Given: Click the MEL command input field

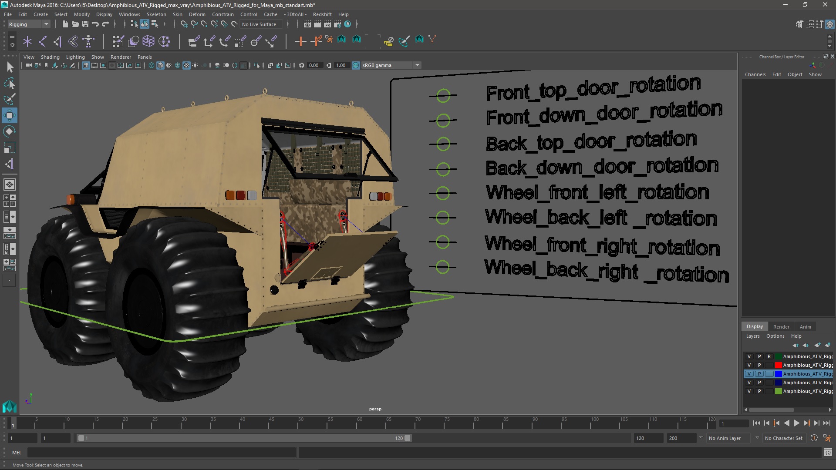Looking at the screenshot, I should click(161, 453).
